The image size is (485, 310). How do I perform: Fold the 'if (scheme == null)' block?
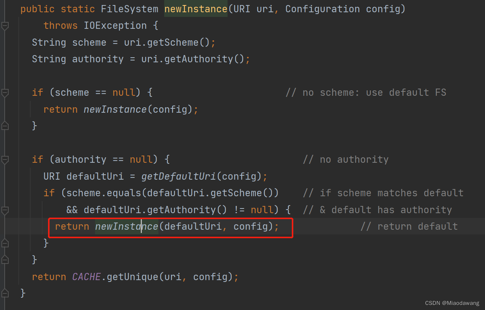(5, 93)
